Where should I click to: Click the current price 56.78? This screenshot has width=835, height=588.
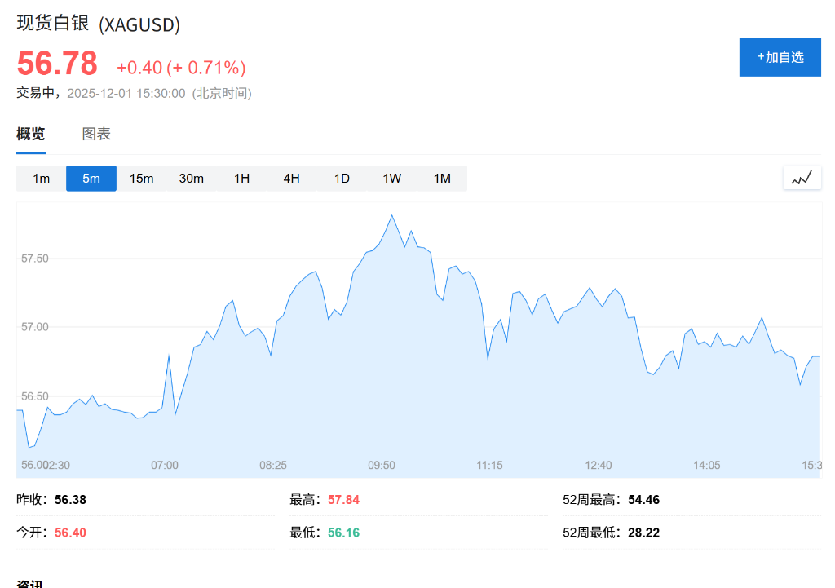(x=55, y=64)
